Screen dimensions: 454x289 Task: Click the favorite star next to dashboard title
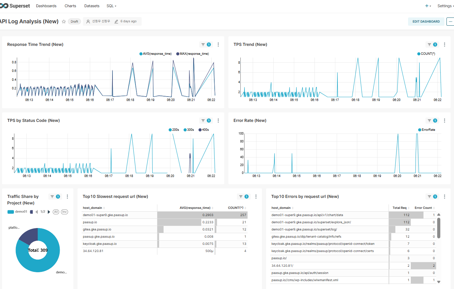64,22
